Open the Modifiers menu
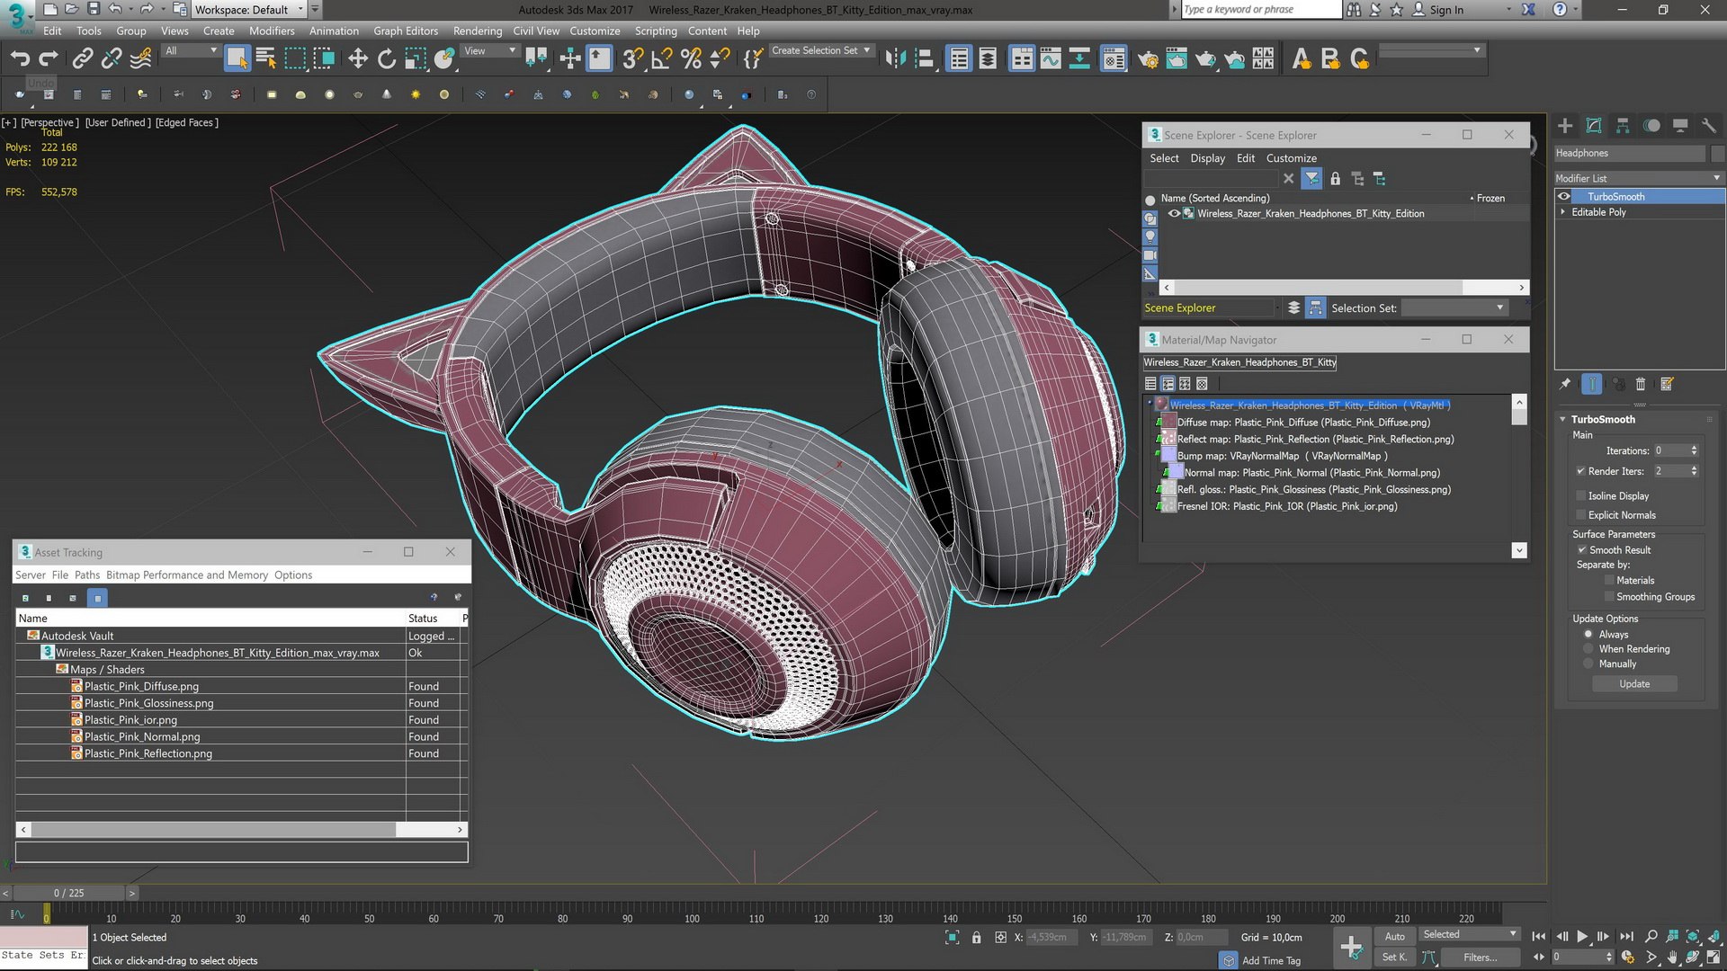Image resolution: width=1727 pixels, height=971 pixels. click(272, 31)
